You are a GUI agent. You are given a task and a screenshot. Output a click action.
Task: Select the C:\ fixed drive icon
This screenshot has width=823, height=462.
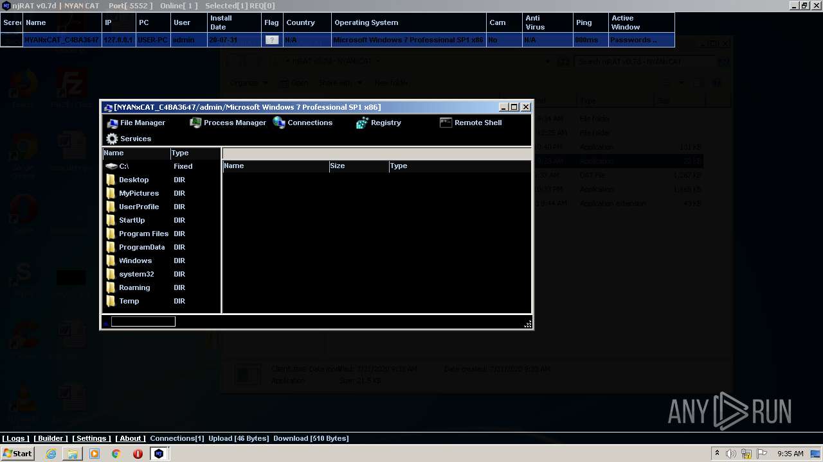tap(111, 166)
